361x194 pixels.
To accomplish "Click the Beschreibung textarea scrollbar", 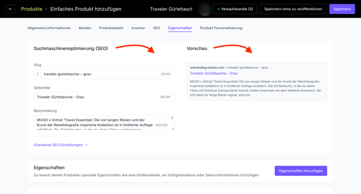I will (x=172, y=118).
